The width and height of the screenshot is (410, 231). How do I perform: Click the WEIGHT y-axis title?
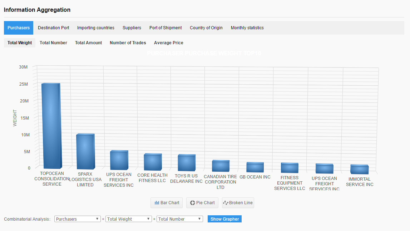click(x=15, y=118)
